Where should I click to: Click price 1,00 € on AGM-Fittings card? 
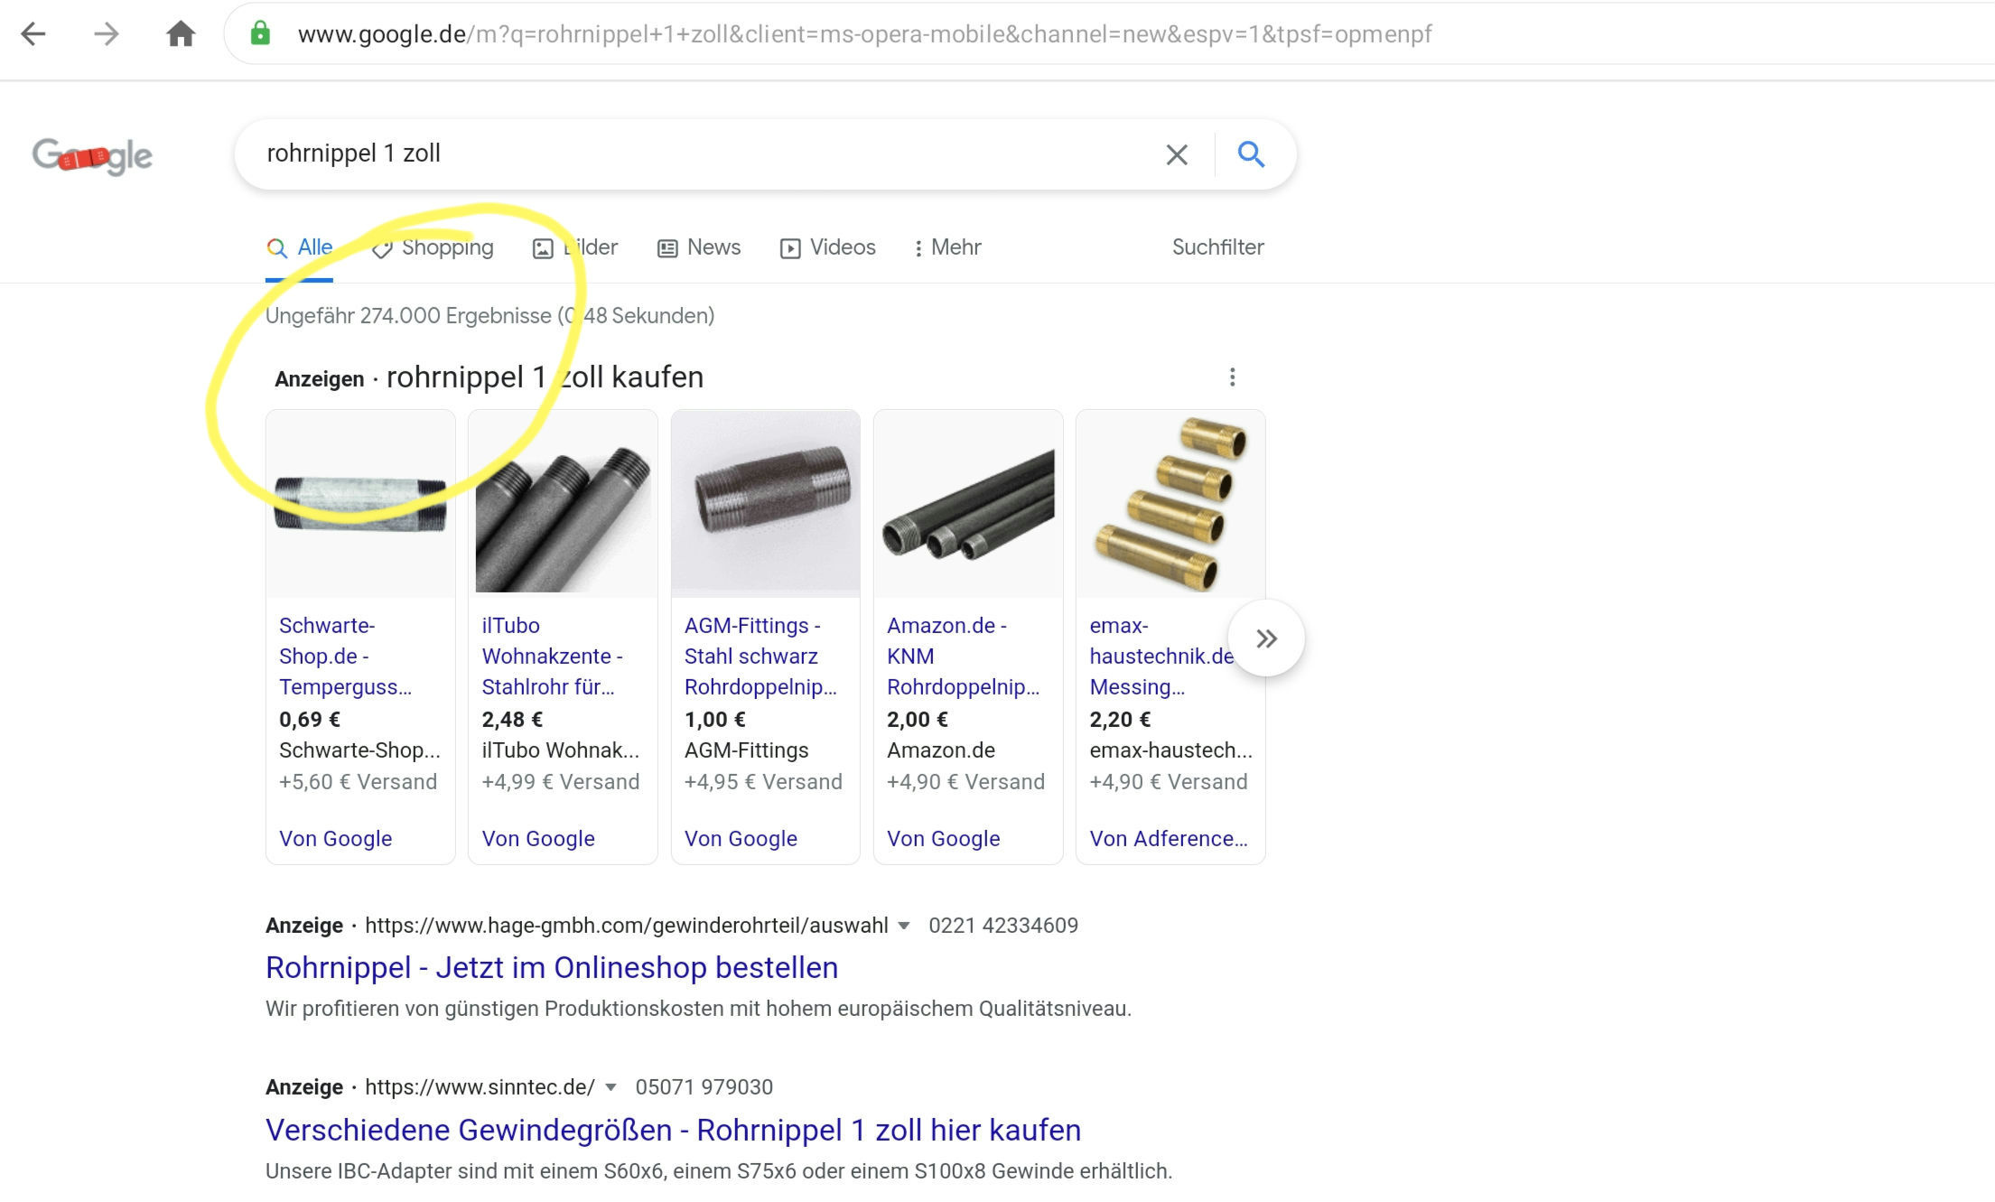click(715, 720)
